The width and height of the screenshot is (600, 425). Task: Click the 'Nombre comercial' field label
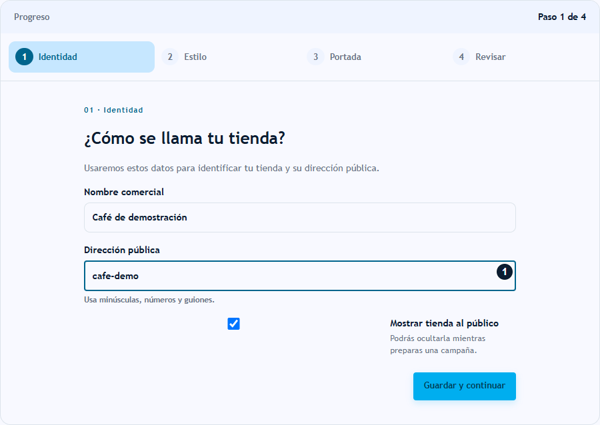[124, 192]
